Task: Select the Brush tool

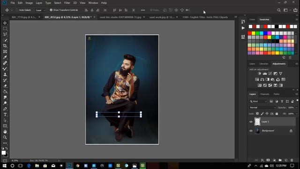Action: pos(5,69)
